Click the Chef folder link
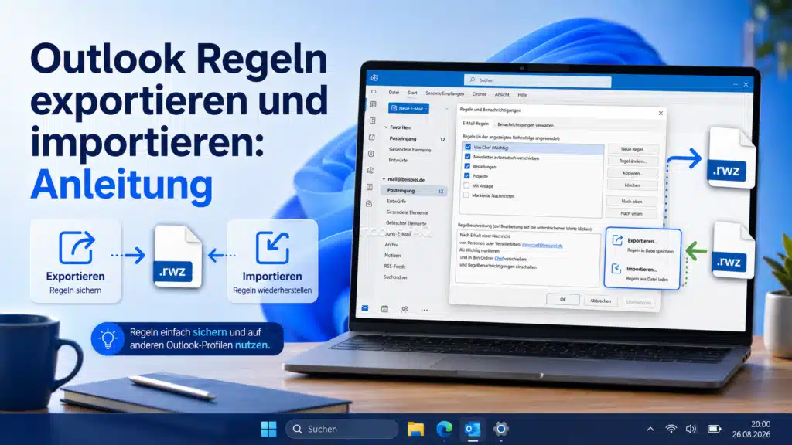Screen dimensions: 792x445 pos(499,258)
